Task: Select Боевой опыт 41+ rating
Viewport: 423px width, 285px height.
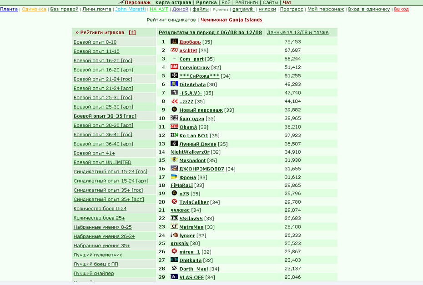Action: (x=94, y=153)
